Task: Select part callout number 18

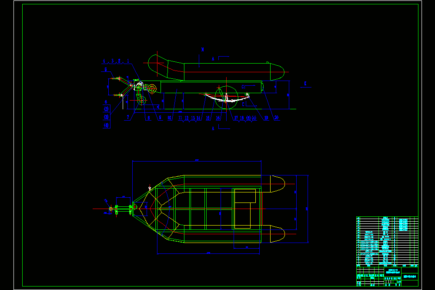Action: click(x=242, y=118)
